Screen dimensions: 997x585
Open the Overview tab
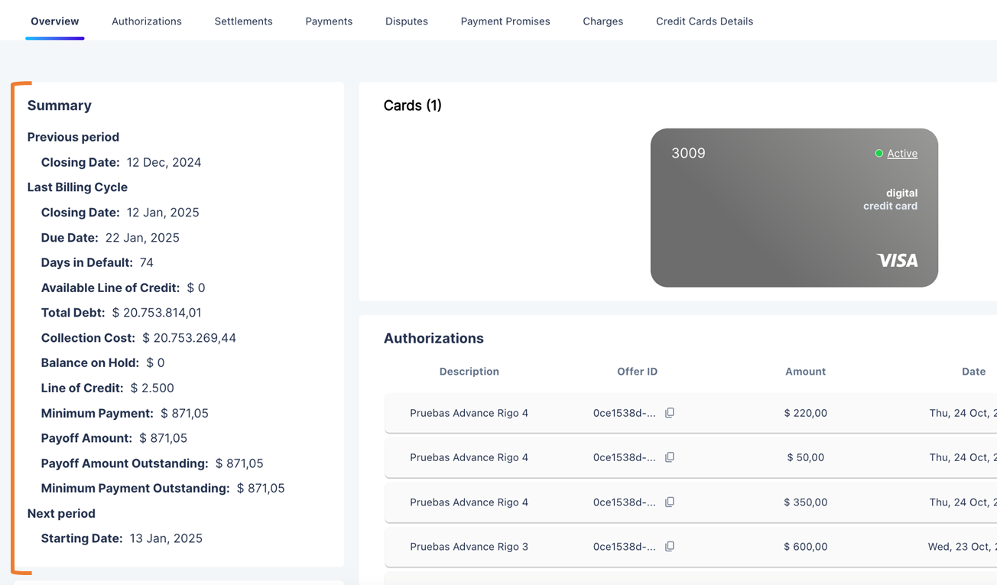(x=55, y=21)
